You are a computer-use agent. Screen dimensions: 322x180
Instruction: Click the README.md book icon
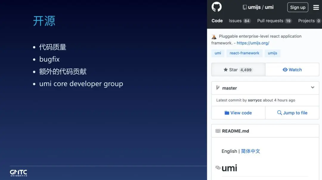point(218,131)
